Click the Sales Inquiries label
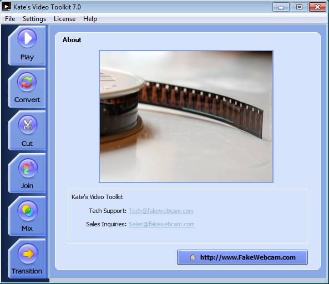Screen dimensions: 329x284 (106, 224)
